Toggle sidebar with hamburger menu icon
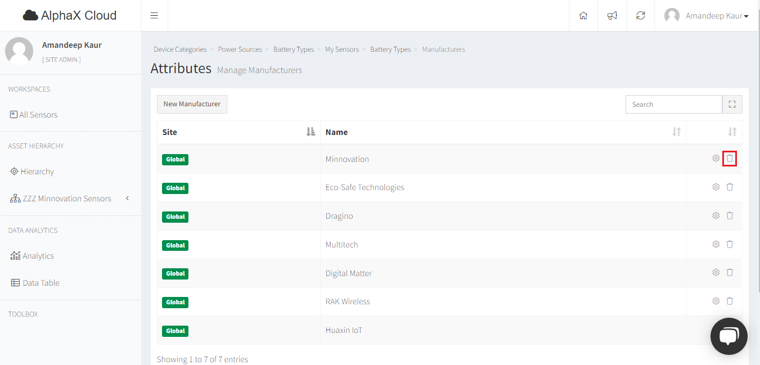Screen dimensions: 760x365 (x=154, y=16)
